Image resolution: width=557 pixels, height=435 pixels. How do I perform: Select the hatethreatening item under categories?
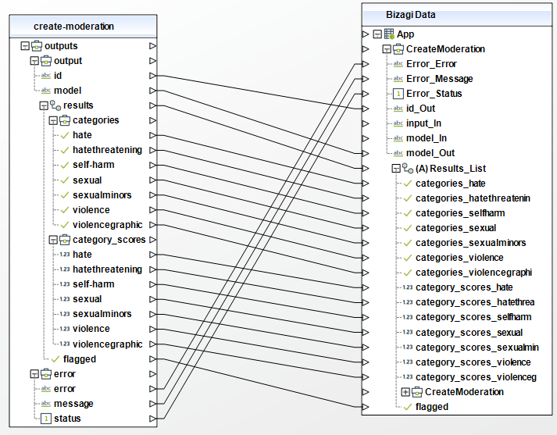tap(107, 150)
